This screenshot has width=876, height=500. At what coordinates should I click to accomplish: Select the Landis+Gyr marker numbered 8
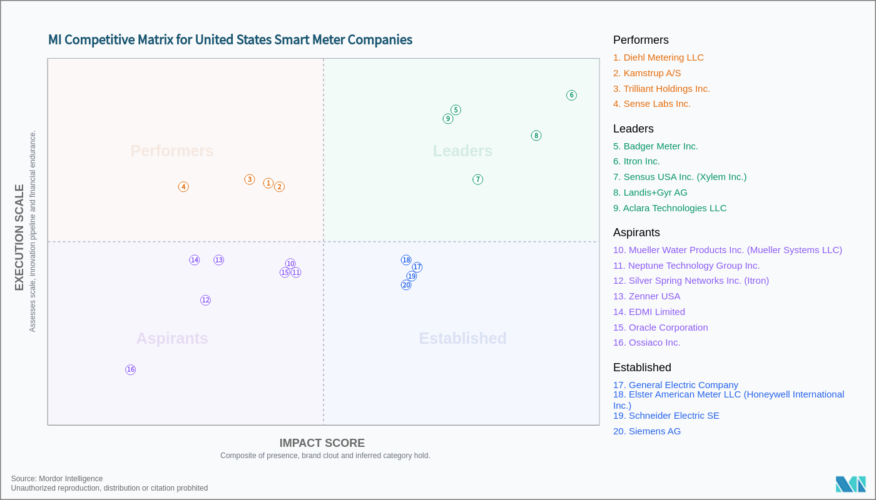536,136
